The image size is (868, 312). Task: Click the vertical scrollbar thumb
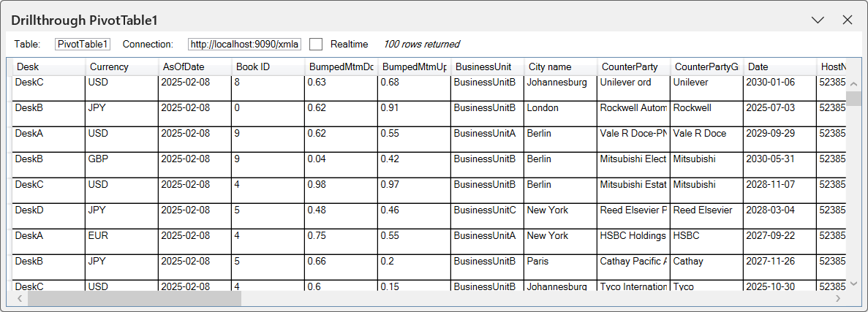[x=853, y=98]
